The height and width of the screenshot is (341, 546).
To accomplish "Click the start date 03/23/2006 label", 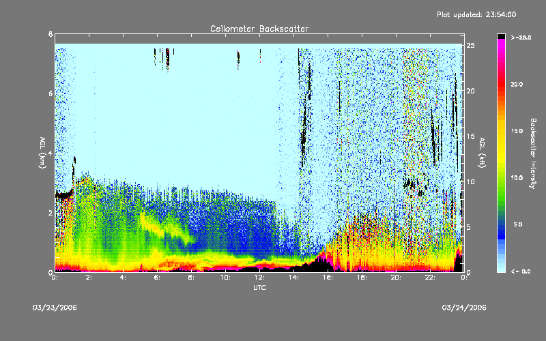I will coord(55,308).
